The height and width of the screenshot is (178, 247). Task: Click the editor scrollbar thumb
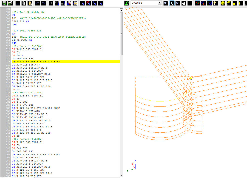click(x=121, y=33)
